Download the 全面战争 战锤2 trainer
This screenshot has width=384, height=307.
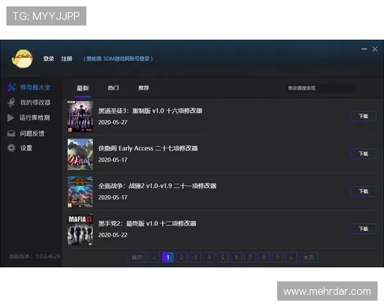point(364,191)
